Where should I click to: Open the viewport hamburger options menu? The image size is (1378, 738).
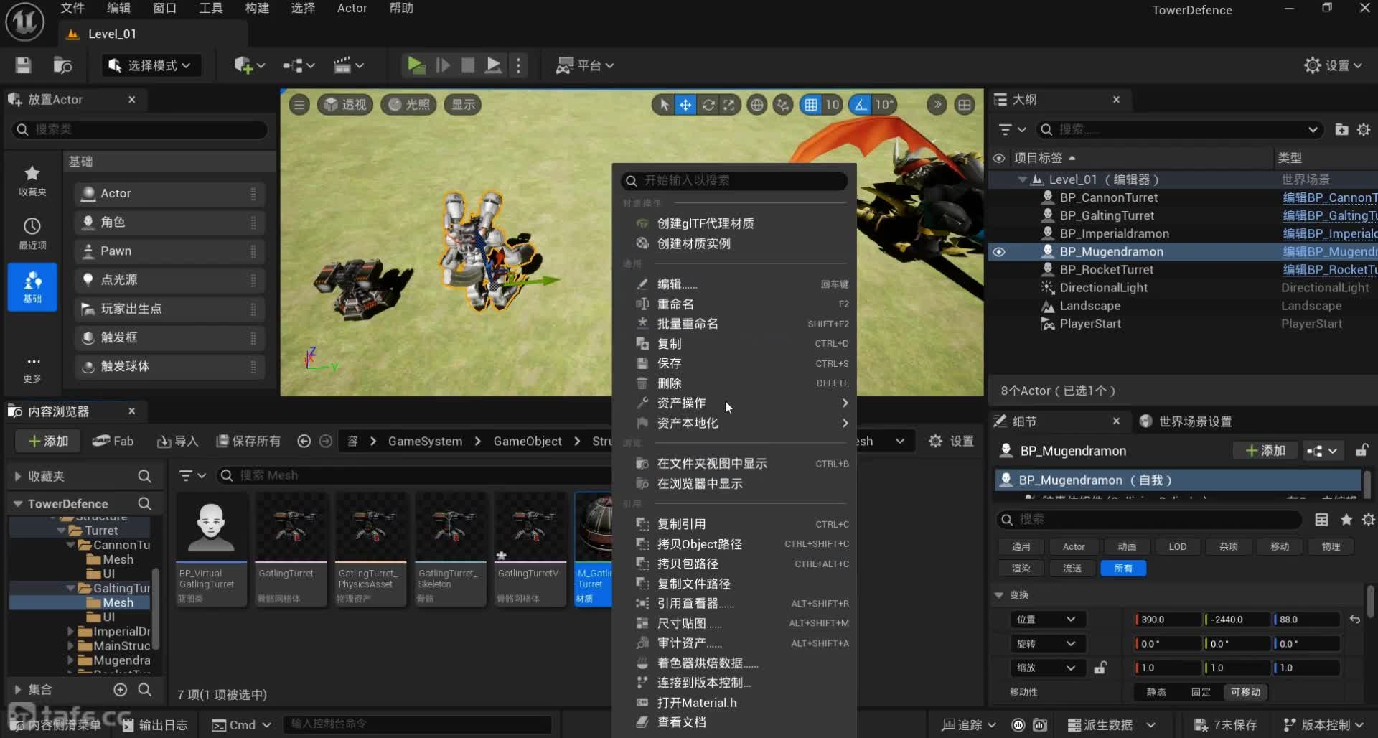pos(299,105)
